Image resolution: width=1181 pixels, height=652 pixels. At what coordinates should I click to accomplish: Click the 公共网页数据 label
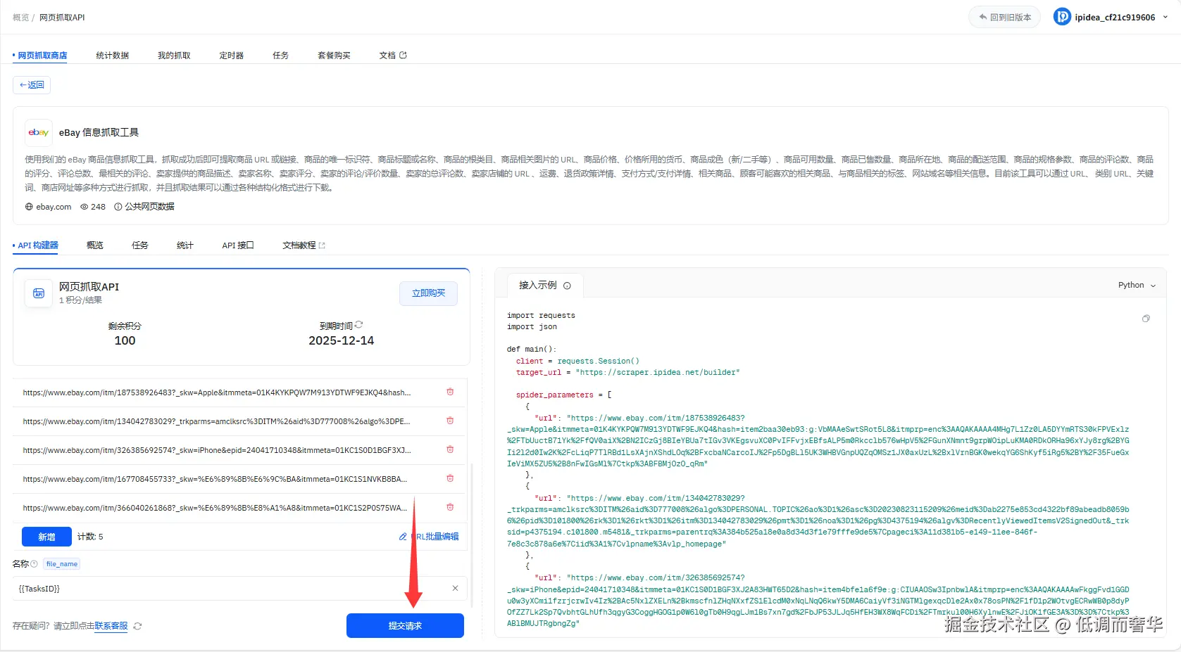click(149, 207)
